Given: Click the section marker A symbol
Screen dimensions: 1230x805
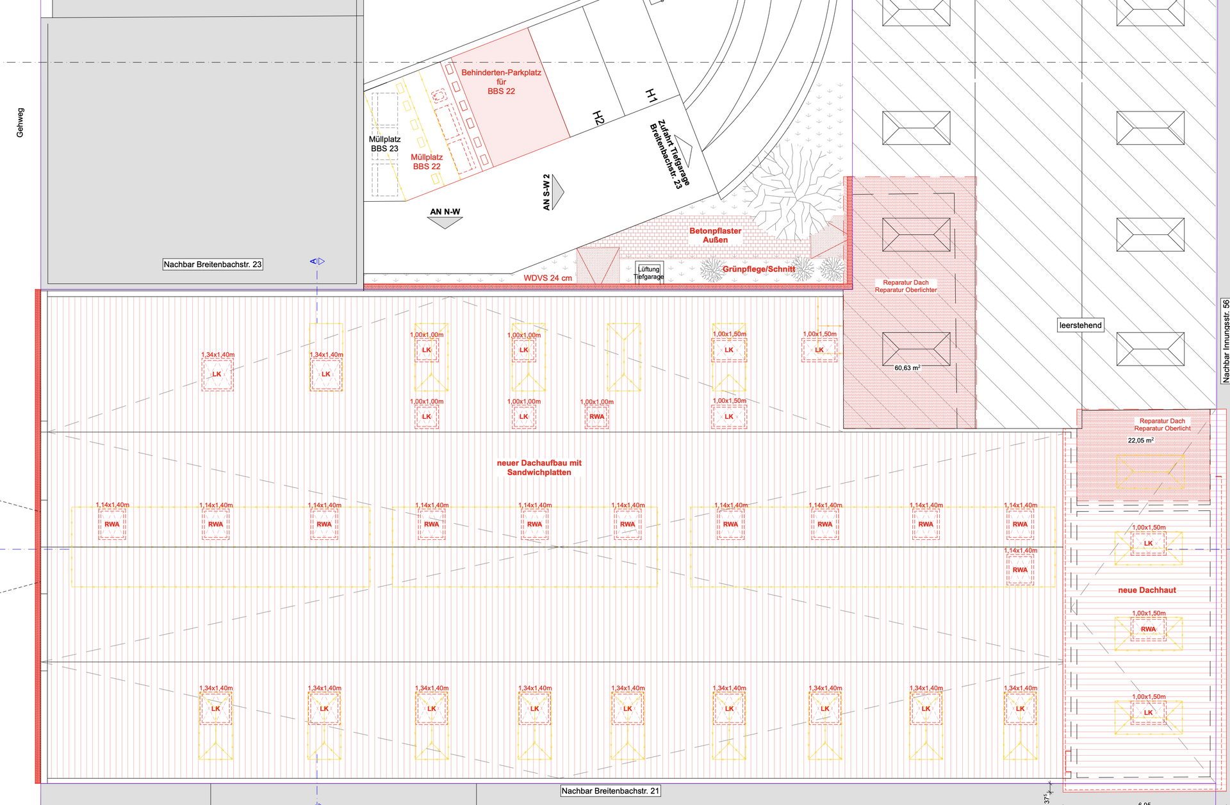Looking at the screenshot, I should 318,261.
